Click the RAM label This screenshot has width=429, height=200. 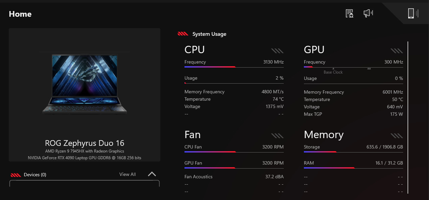(309, 163)
